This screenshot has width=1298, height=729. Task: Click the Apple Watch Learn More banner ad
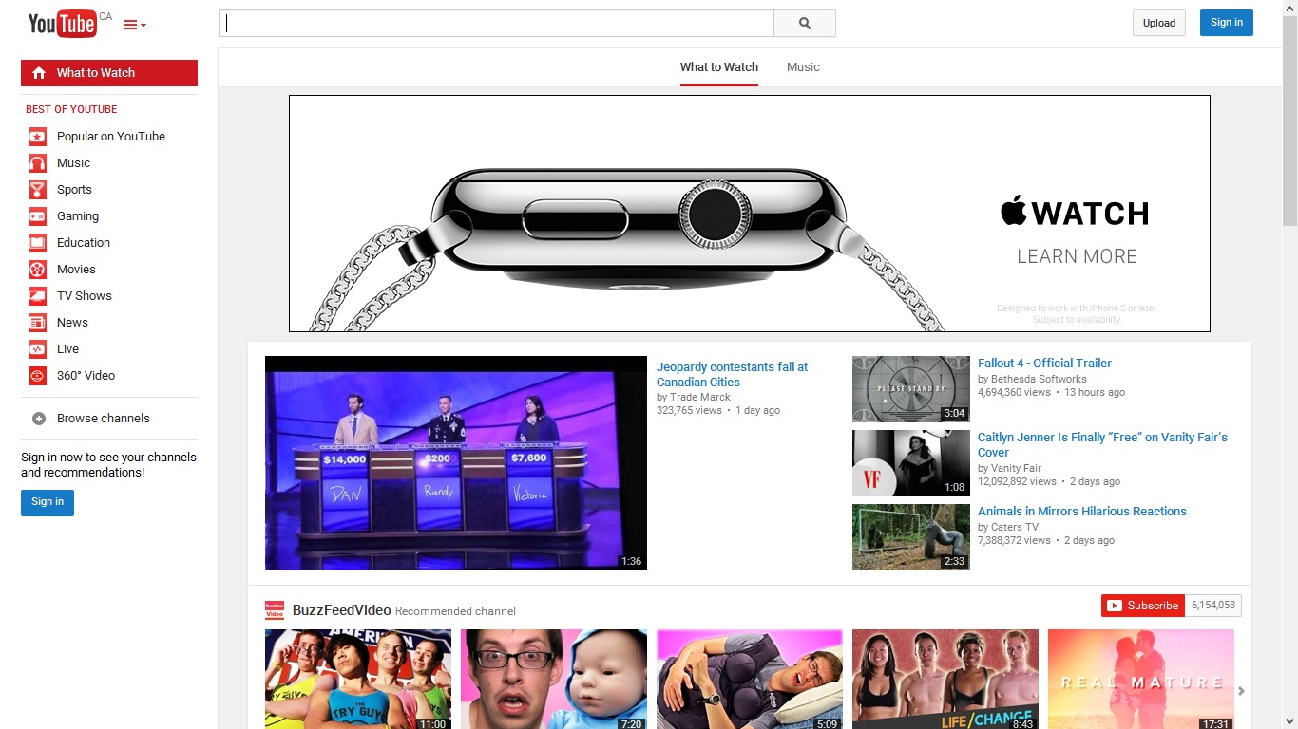point(750,214)
